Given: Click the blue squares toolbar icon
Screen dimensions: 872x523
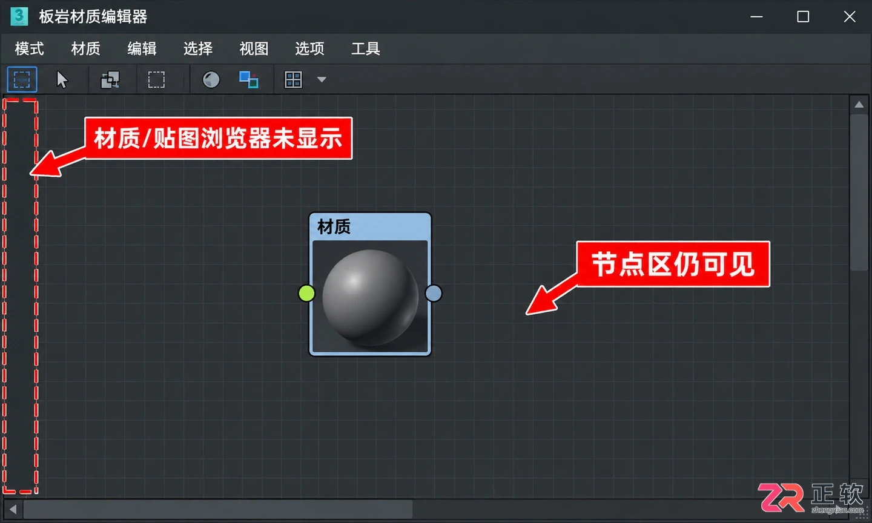Looking at the screenshot, I should point(249,79).
